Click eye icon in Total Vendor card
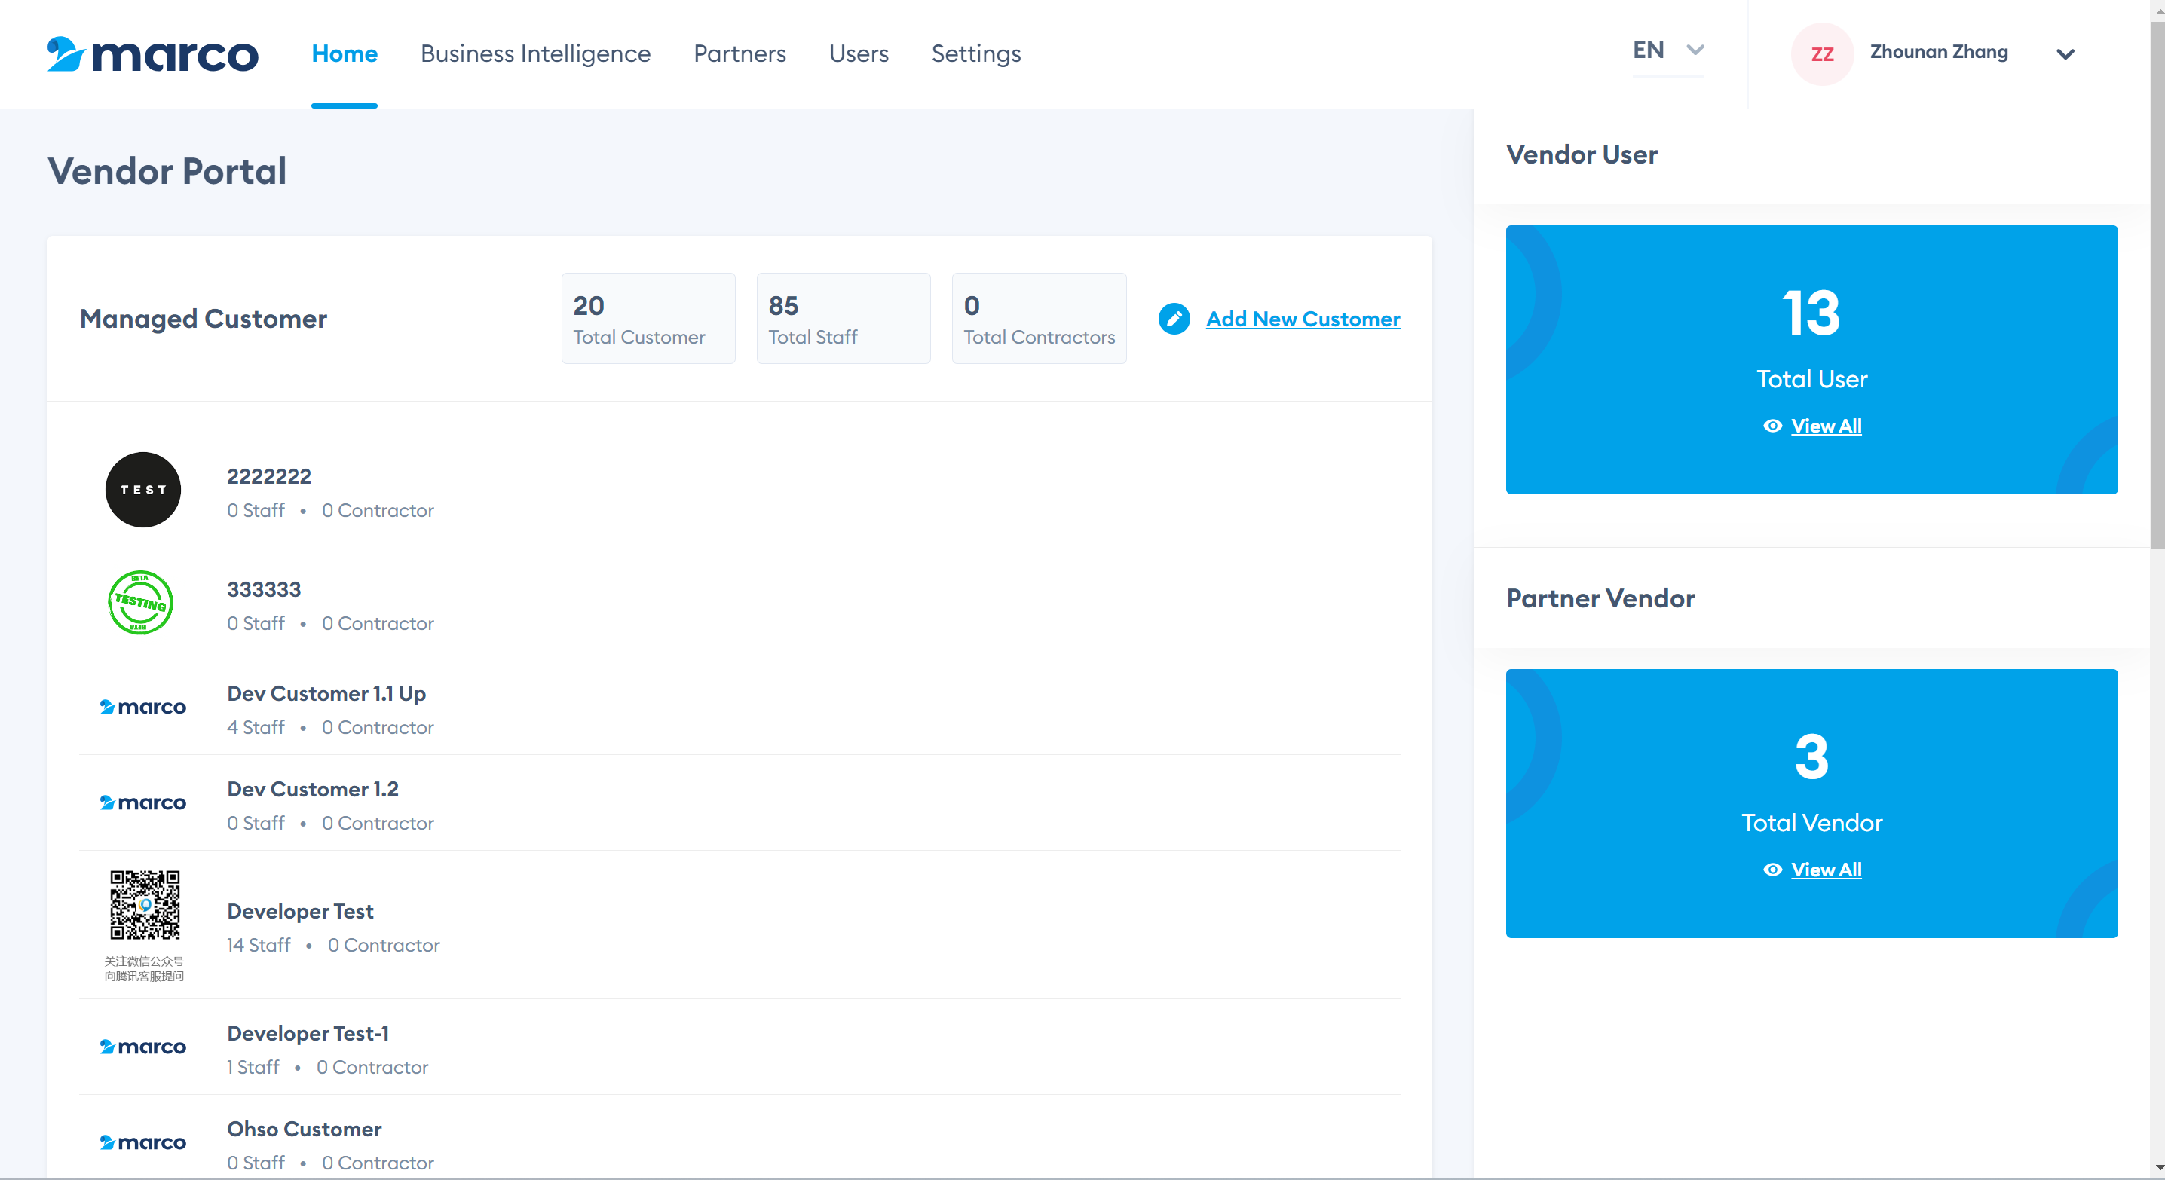 pos(1772,870)
